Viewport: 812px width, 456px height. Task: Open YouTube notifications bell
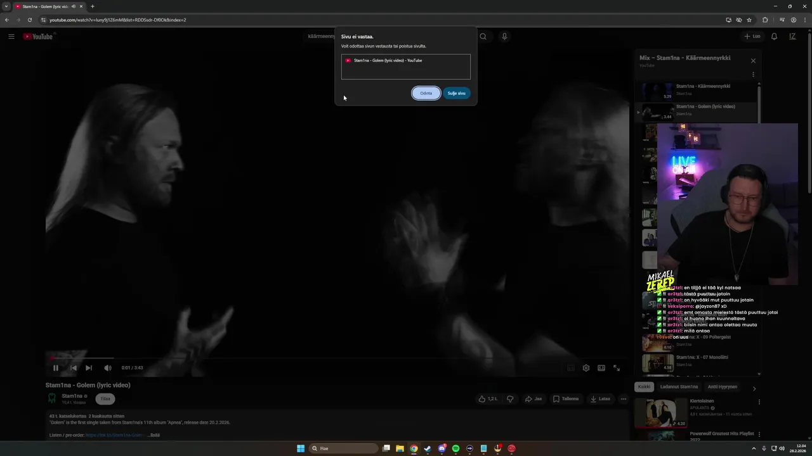point(774,37)
